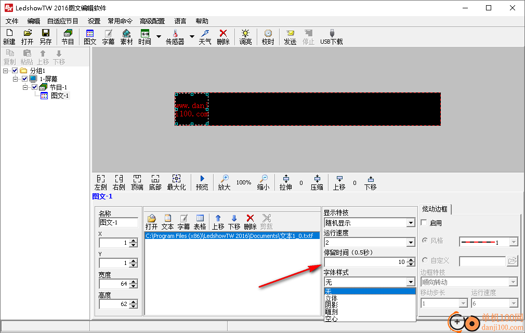The height and width of the screenshot is (333, 525).
Task: Open 调亮 brightness adjustment
Action: coord(245,37)
